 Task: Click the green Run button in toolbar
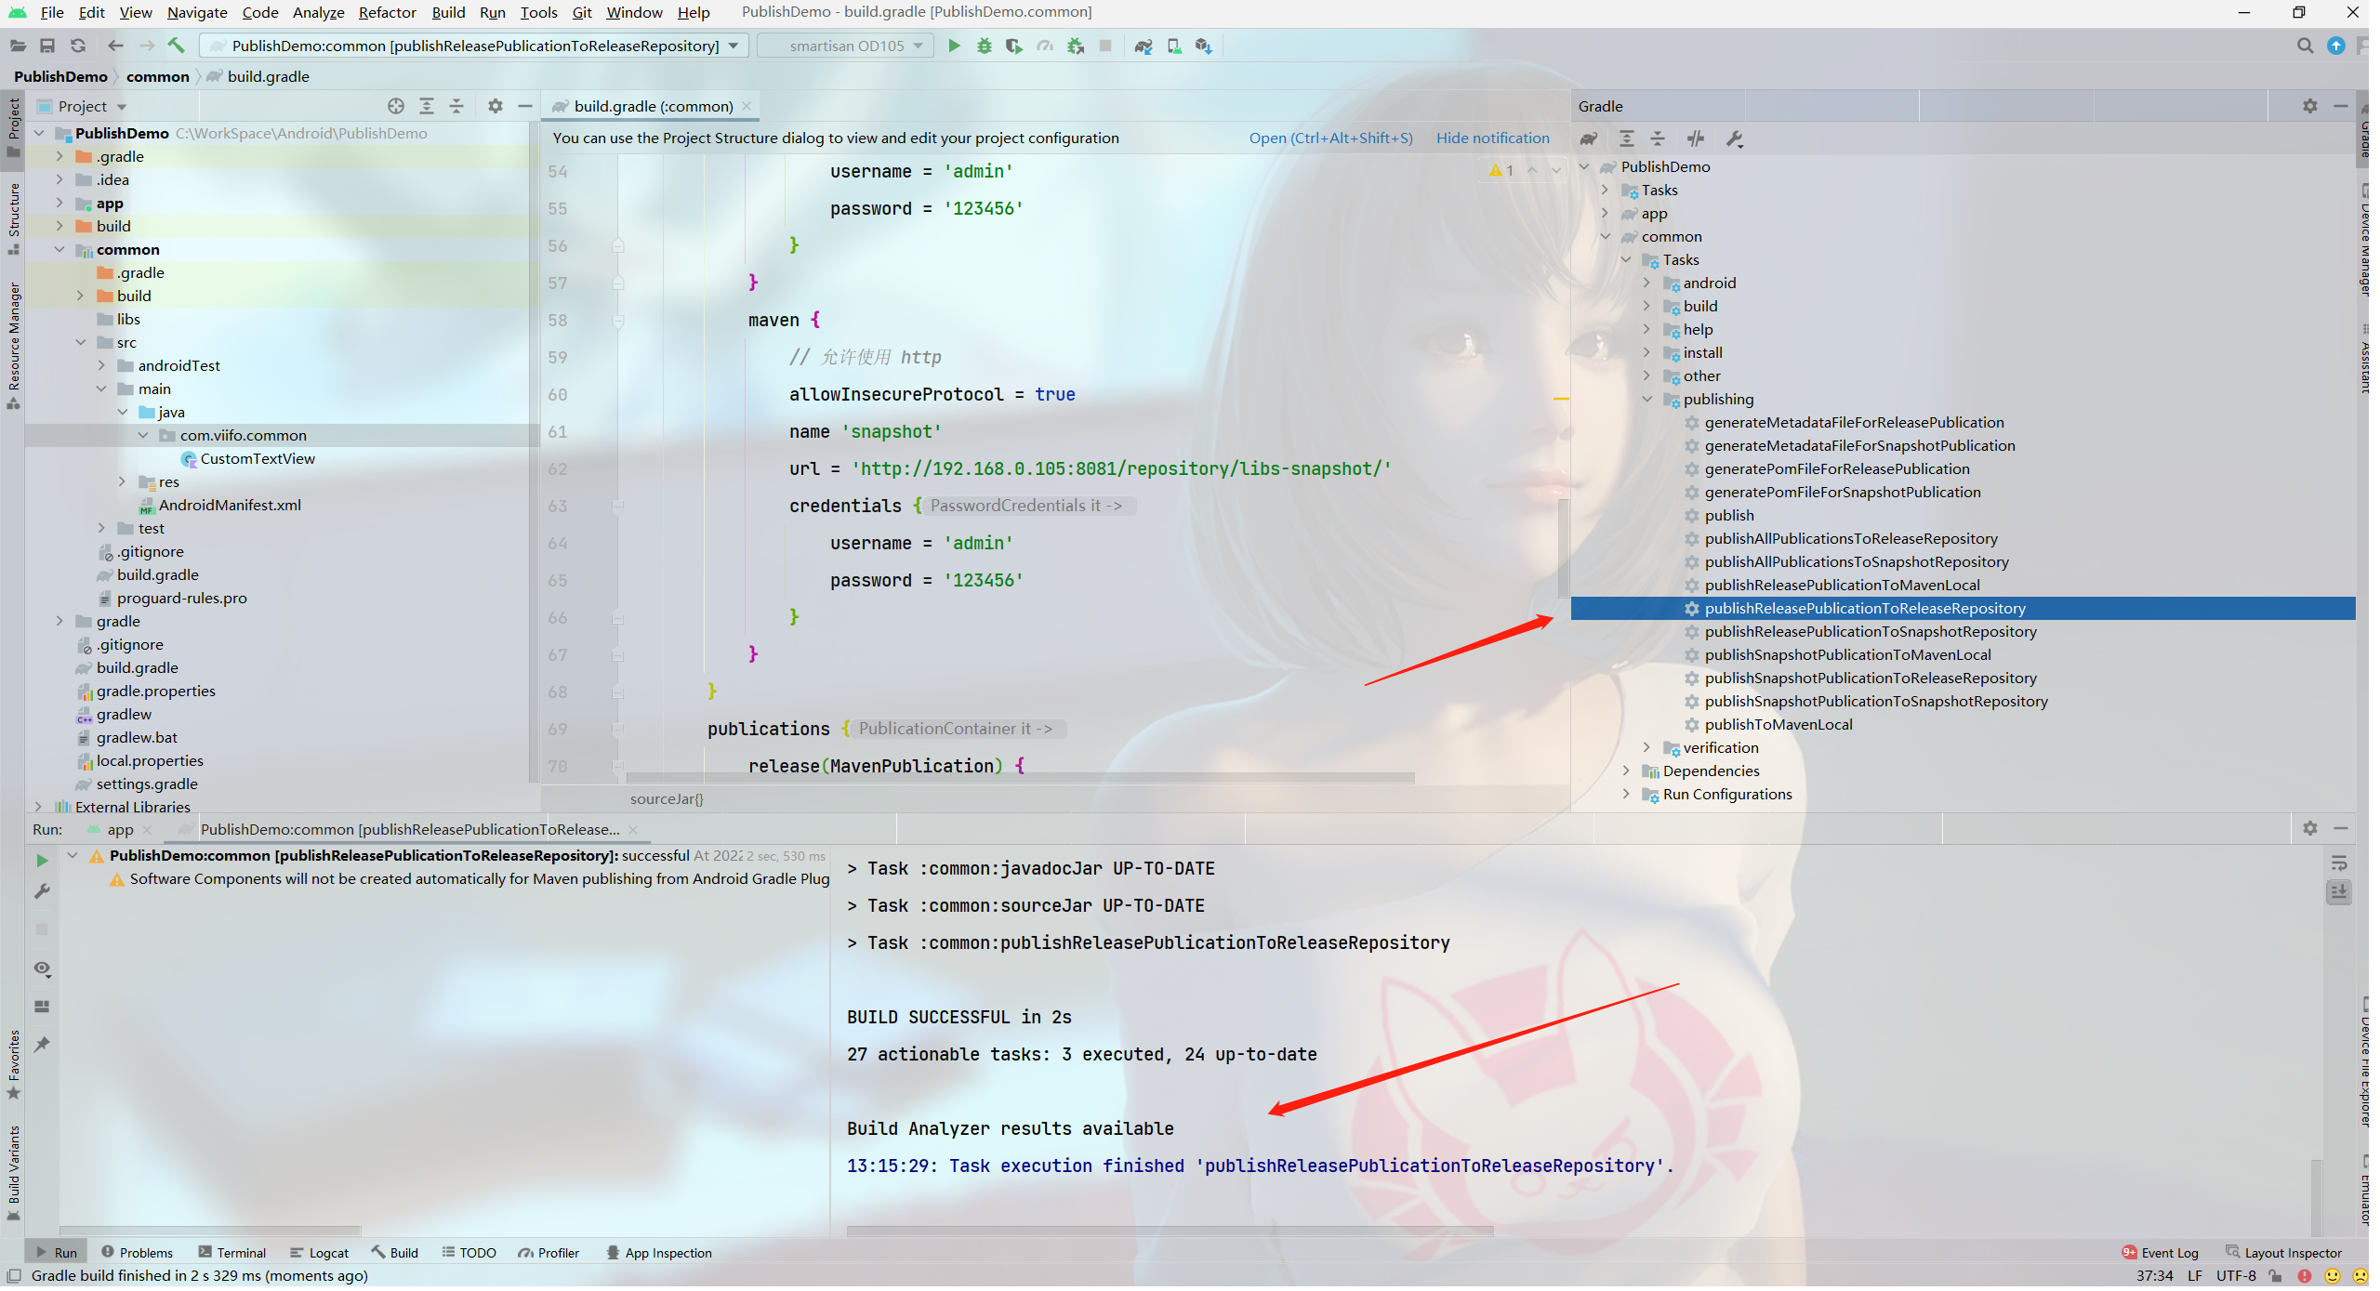954,46
